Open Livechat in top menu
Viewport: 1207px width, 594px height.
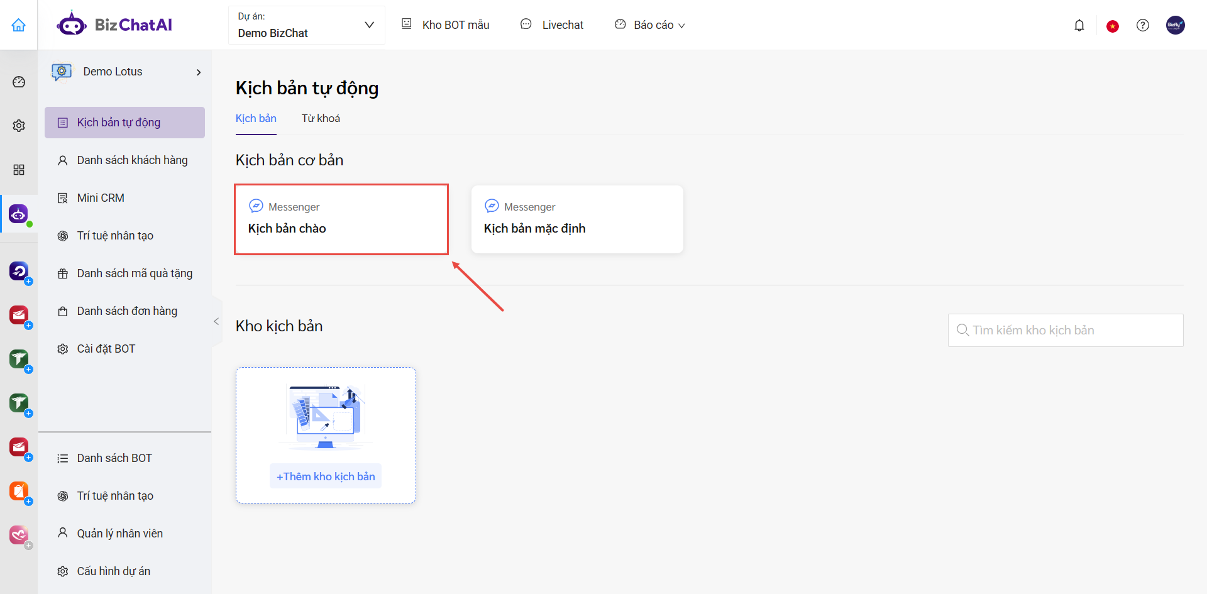[x=563, y=25]
